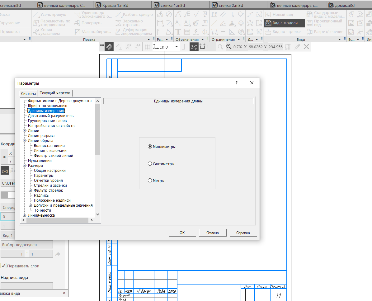Select Вид с модели command
Viewport: 372px width, 301px height.
tap(284, 23)
